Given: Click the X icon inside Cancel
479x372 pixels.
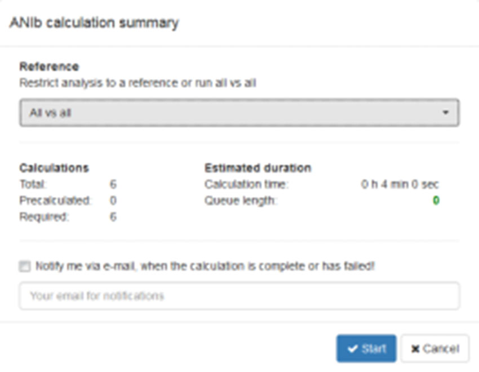Looking at the screenshot, I should tap(415, 349).
